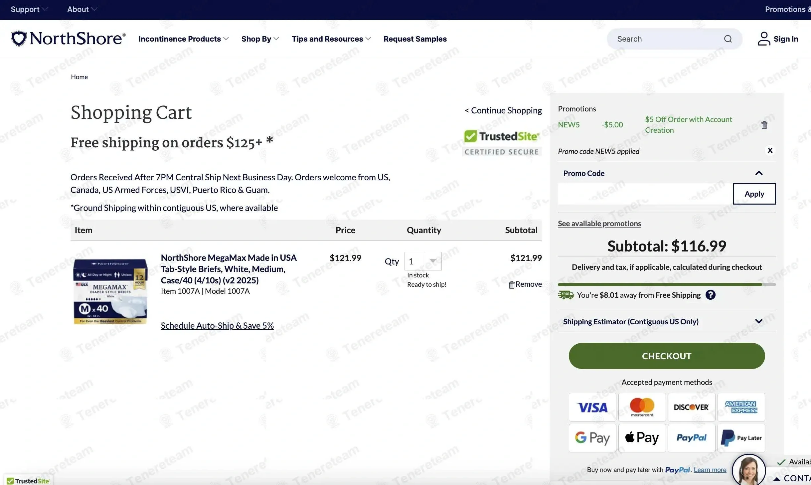Click the free shipping help question icon
Image resolution: width=811 pixels, height=485 pixels.
tap(710, 295)
